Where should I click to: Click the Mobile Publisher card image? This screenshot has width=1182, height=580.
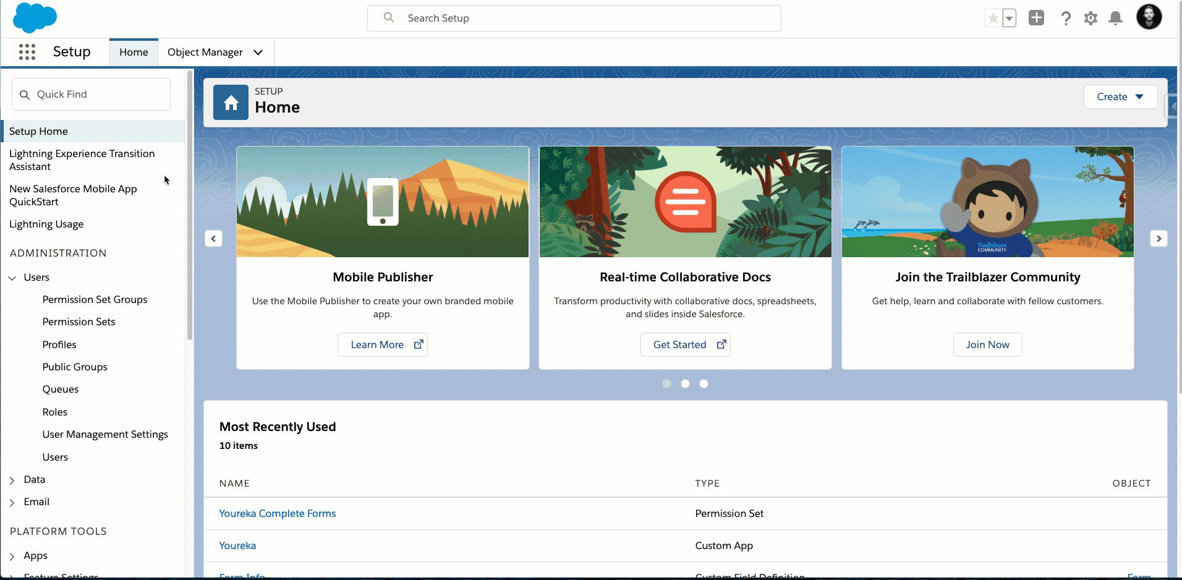point(383,202)
